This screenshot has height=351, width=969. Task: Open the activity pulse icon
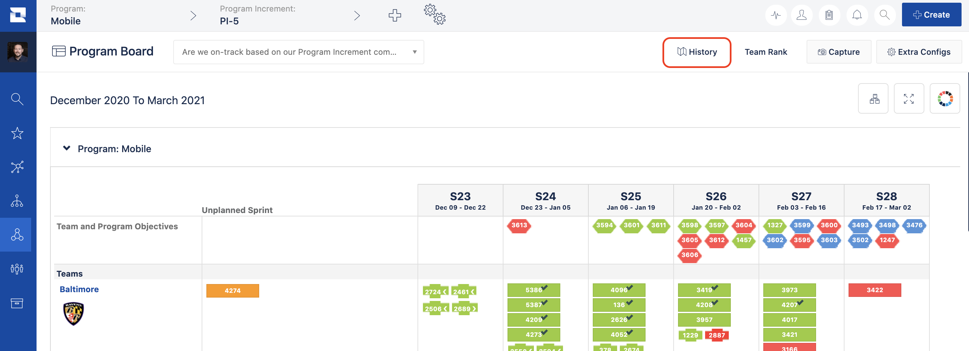point(776,15)
